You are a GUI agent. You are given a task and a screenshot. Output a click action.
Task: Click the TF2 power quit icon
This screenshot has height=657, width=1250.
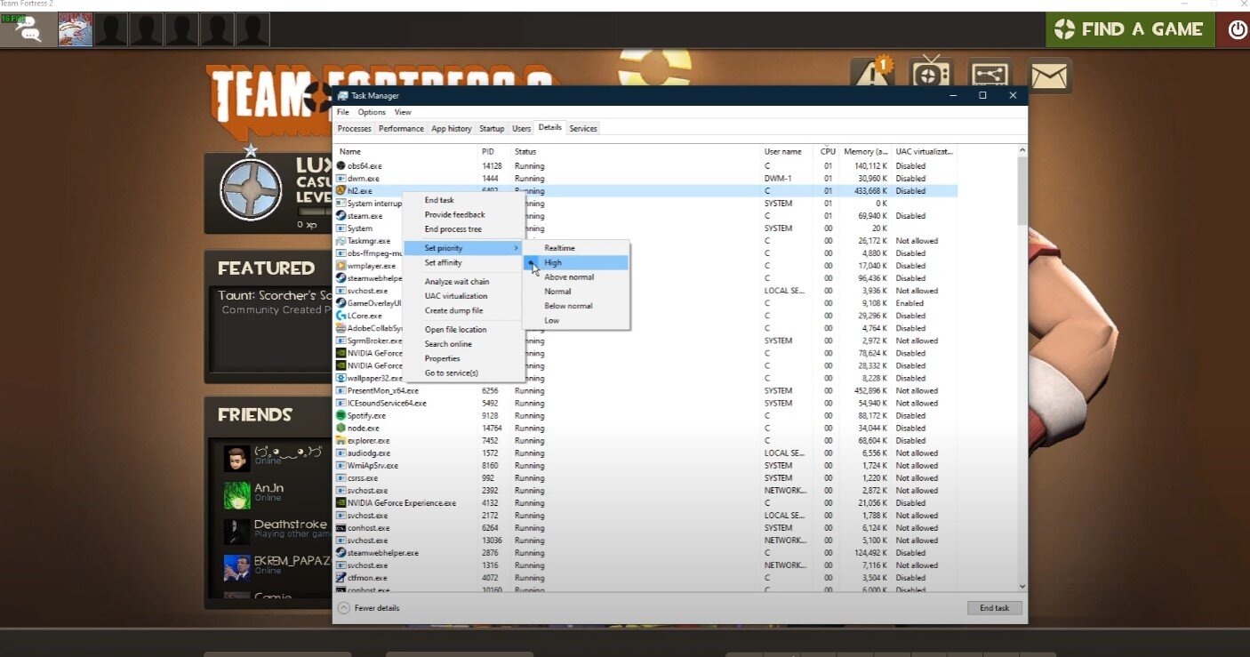1237,29
